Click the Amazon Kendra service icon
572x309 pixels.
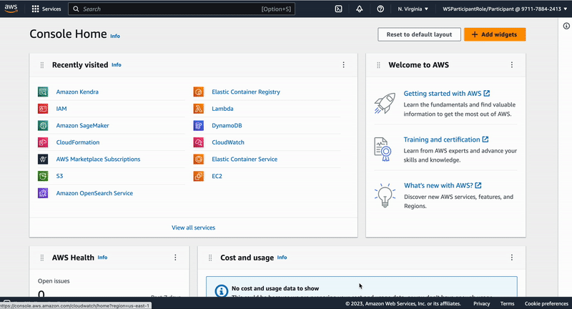click(43, 92)
